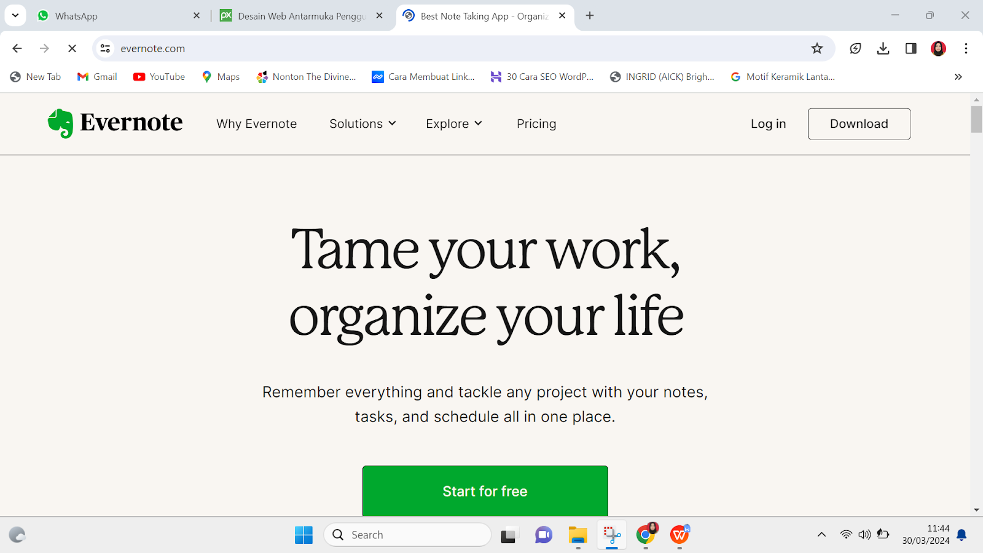Screen dimensions: 983x553
Task: Open Task View on the taskbar
Action: pyautogui.click(x=509, y=535)
